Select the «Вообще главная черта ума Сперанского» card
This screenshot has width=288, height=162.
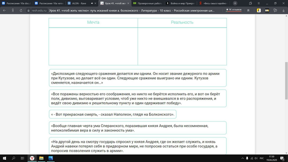coord(138,128)
